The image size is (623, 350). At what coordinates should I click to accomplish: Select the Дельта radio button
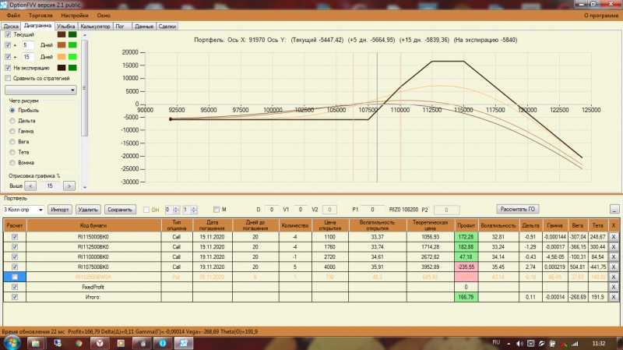(x=12, y=121)
